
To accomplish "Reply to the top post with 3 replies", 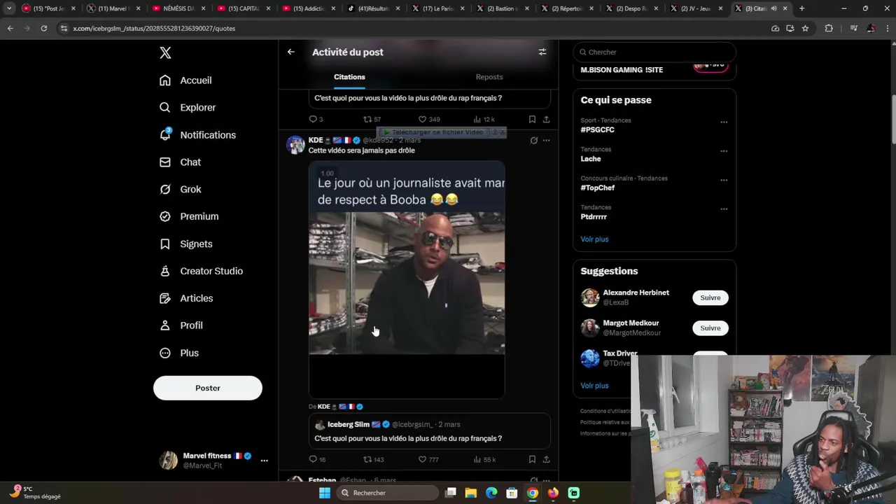I will 316,119.
